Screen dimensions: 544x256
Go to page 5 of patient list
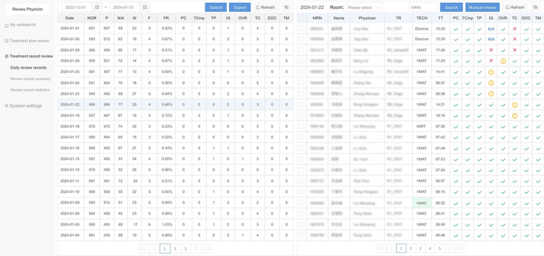tap(440, 248)
